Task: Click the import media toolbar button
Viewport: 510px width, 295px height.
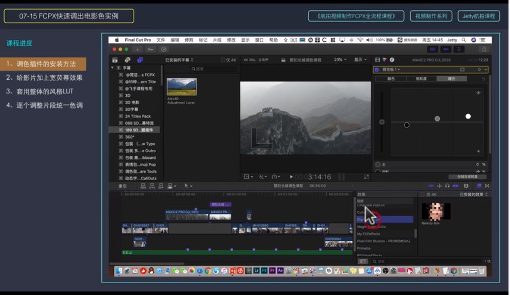Action: click(137, 49)
